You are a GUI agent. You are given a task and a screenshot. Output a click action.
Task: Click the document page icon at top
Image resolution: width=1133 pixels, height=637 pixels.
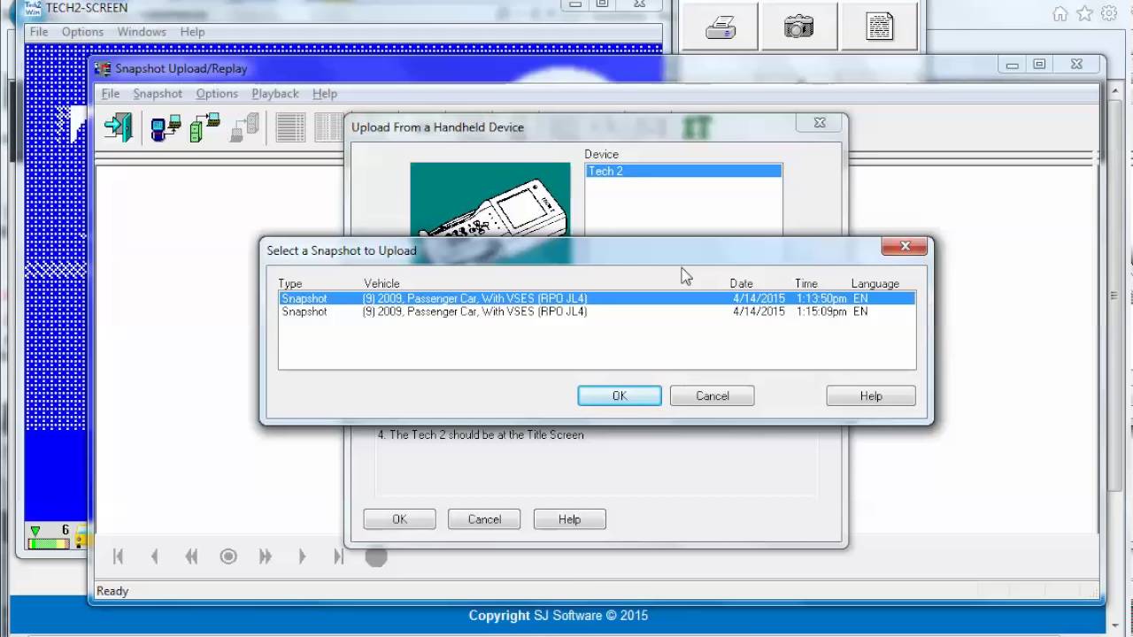(x=879, y=27)
